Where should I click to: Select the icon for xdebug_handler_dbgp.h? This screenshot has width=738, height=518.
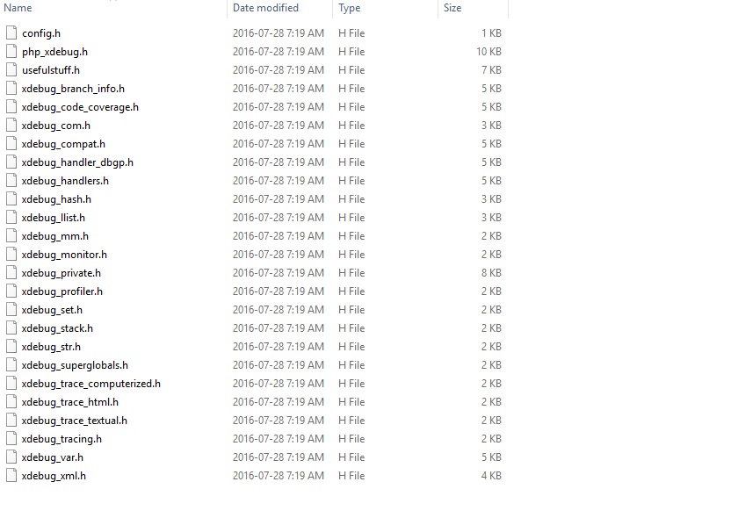pos(11,162)
